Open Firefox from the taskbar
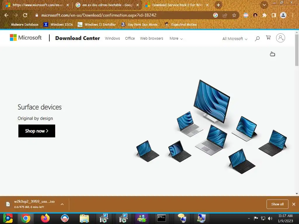 pos(45,218)
